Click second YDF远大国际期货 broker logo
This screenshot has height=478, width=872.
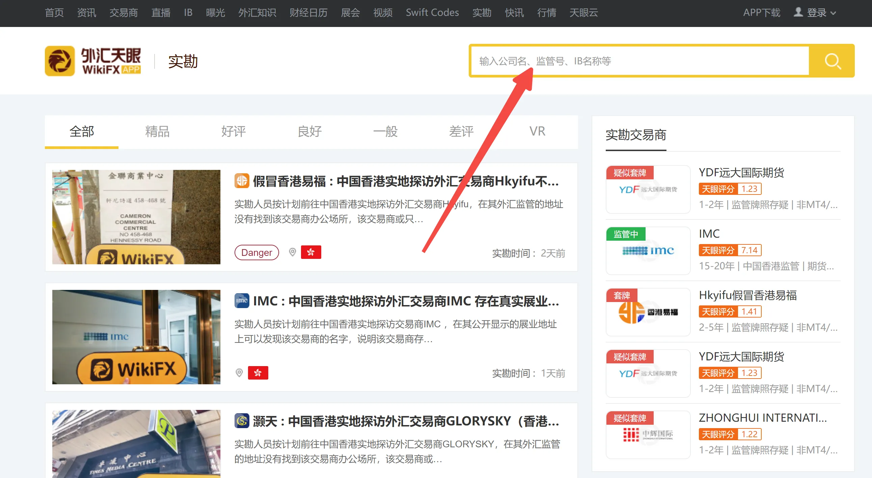tap(648, 374)
